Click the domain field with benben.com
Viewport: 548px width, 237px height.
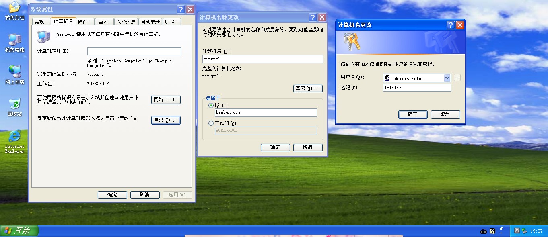coord(266,112)
